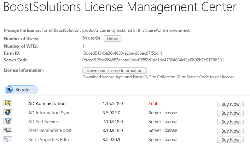Image resolution: width=250 pixels, height=145 pixels.
Task: Open user Detail next to 64 users
Action: click(112, 38)
